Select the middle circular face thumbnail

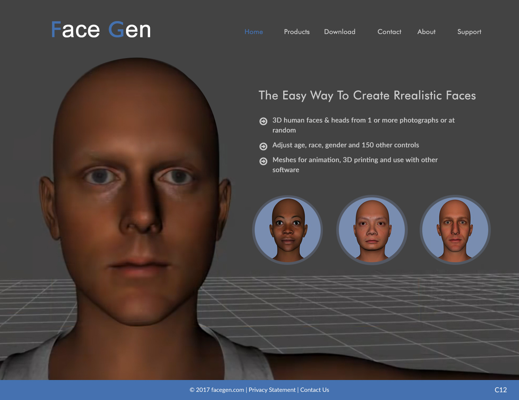[372, 230]
